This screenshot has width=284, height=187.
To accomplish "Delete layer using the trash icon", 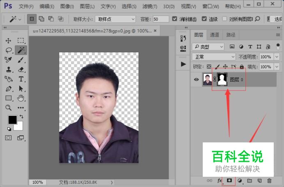I will (269, 180).
